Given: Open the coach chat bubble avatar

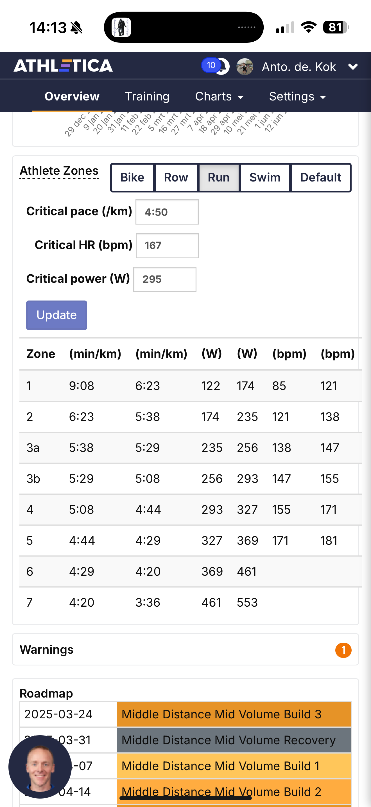Looking at the screenshot, I should point(40,766).
